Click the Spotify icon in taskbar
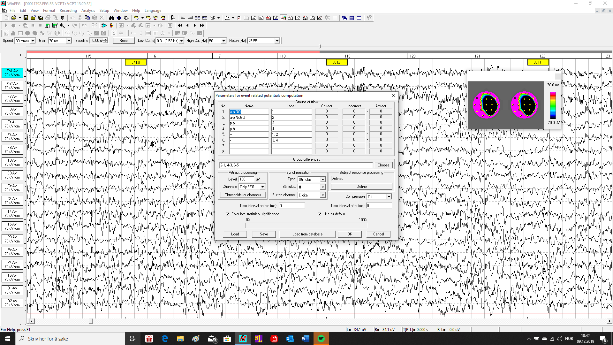 (321, 339)
